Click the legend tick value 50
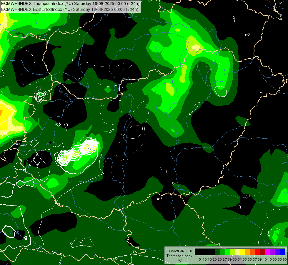The width and height of the screenshot is (288, 265). 275,259
